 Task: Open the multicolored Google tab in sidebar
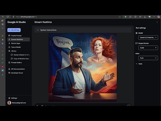(x=3, y=40)
